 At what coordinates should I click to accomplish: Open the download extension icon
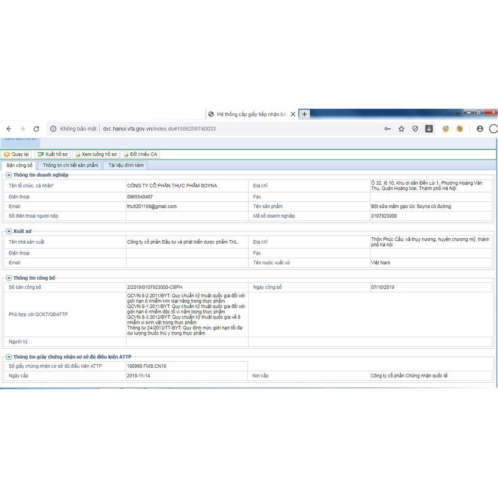429,129
